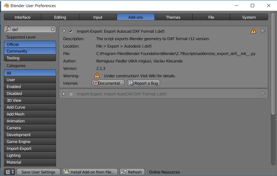Select the Add Curve category
Screen dimensions: 277x176
pos(30,107)
